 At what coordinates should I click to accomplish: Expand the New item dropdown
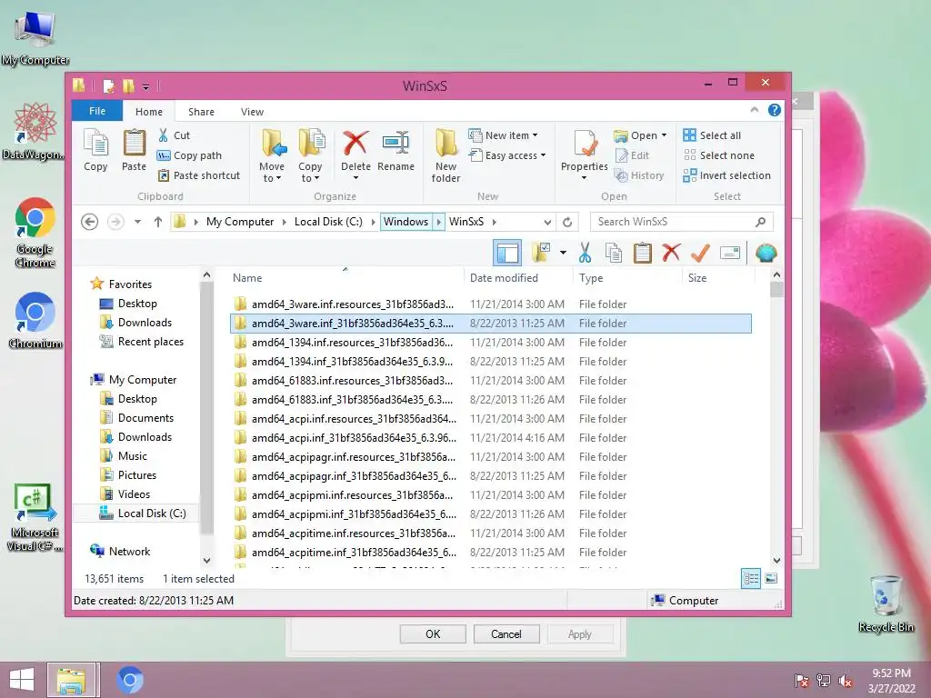click(535, 135)
